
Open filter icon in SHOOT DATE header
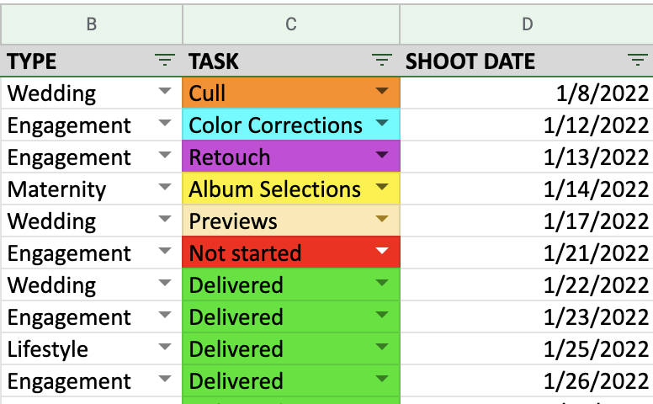(x=638, y=61)
